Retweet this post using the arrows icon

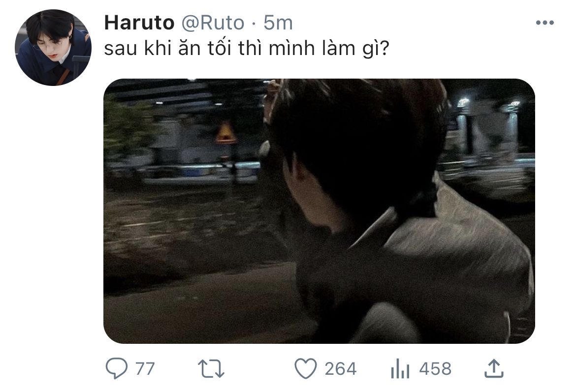[x=211, y=368]
